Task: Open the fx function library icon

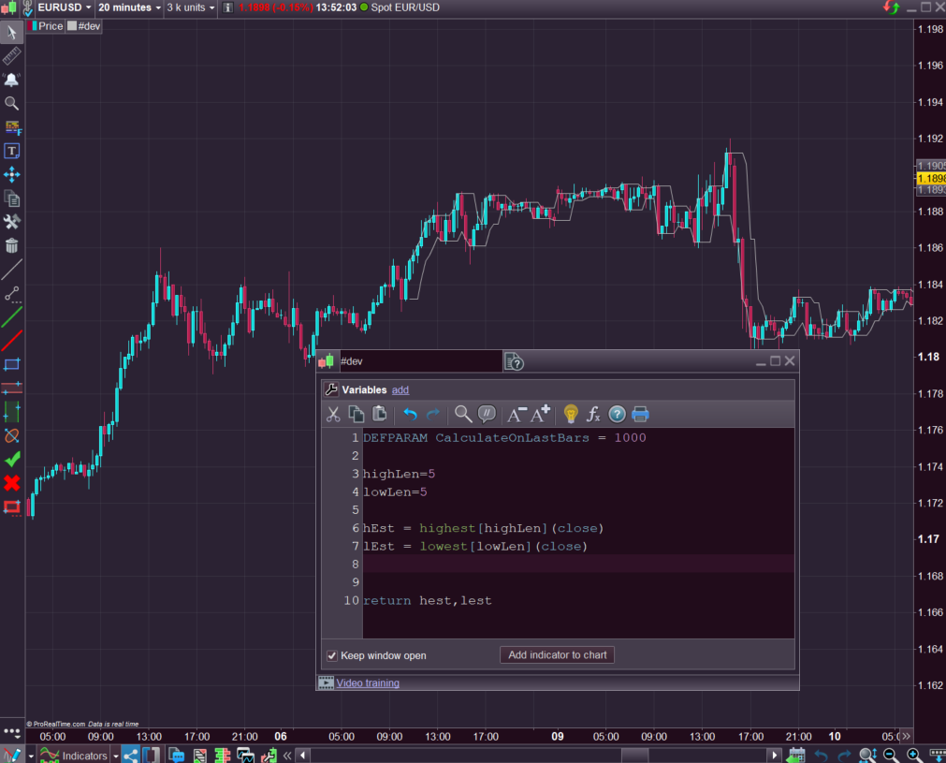Action: coord(593,414)
